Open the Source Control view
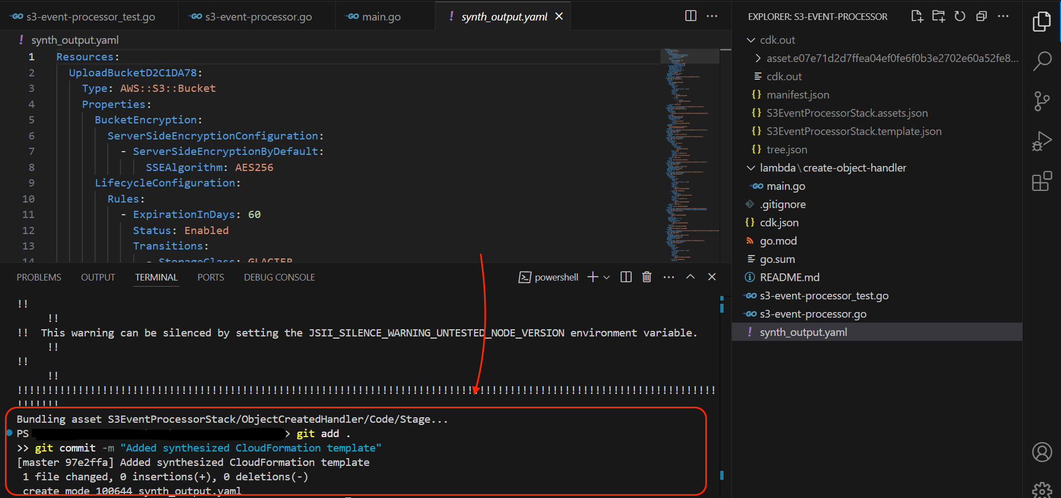 click(1042, 101)
